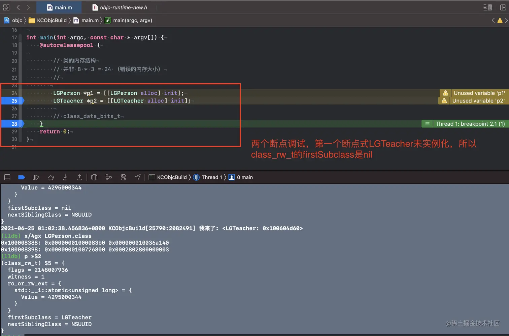Switch to main.m tab

(59, 7)
